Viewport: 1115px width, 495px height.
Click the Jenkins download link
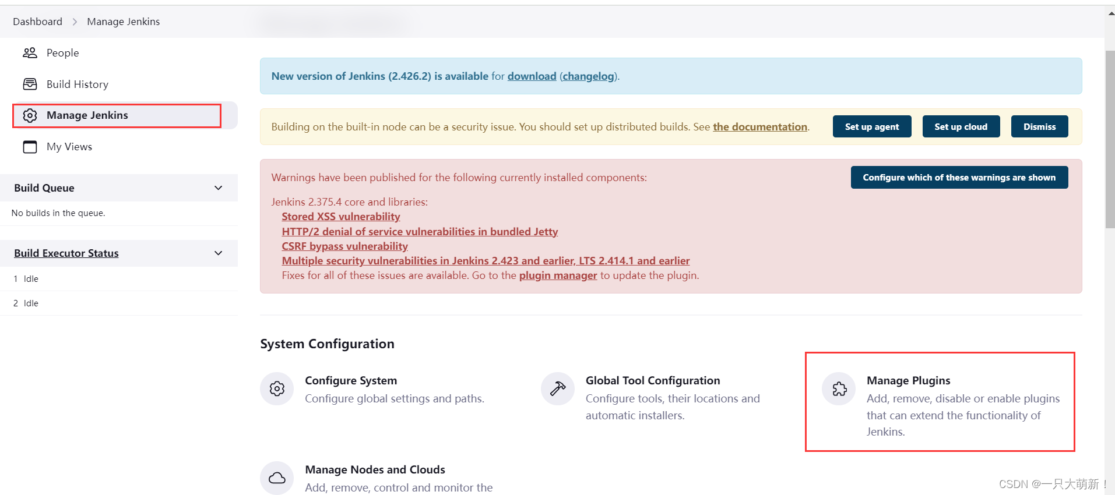(532, 76)
